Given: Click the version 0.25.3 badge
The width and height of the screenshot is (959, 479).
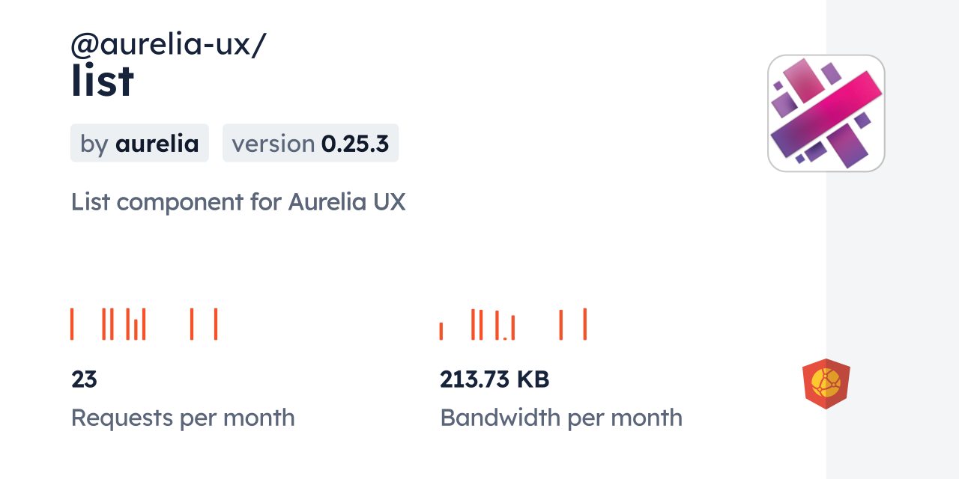Looking at the screenshot, I should click(310, 144).
